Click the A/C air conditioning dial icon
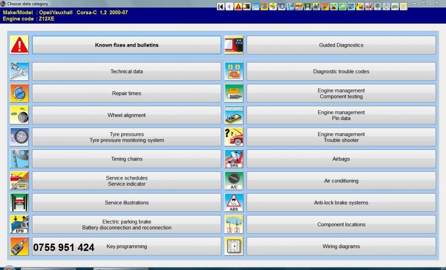Image resolution: width=446 pixels, height=270 pixels. pos(234,181)
